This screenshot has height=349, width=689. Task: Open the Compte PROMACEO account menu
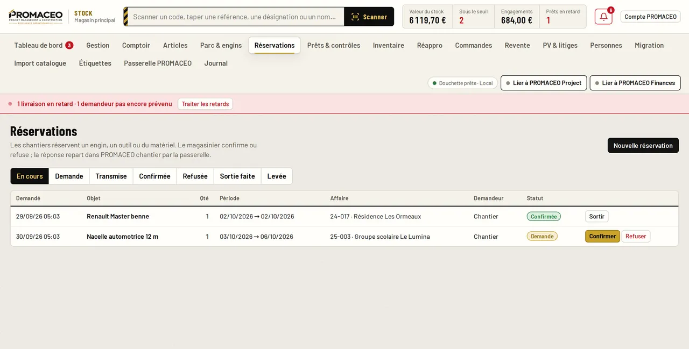tap(650, 17)
